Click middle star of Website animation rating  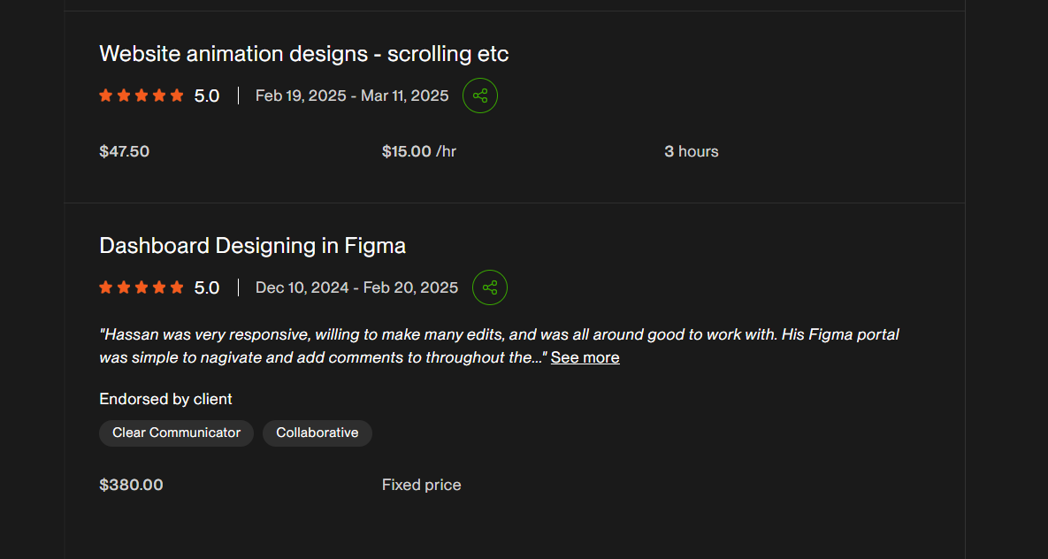coord(141,96)
